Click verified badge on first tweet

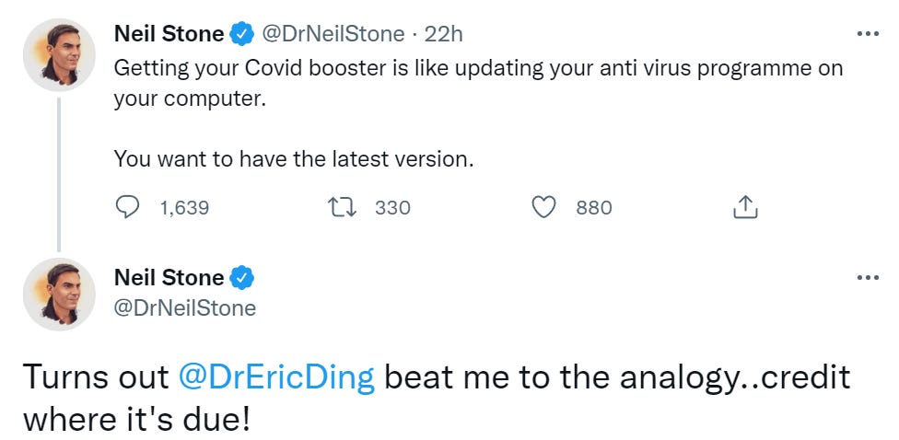pyautogui.click(x=241, y=35)
